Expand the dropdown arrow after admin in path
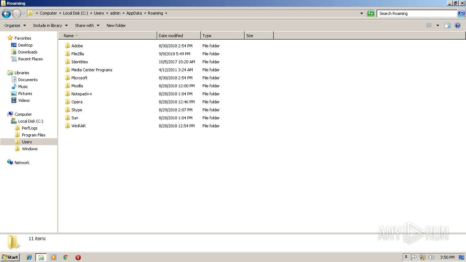This screenshot has height=262, width=466. tap(123, 13)
